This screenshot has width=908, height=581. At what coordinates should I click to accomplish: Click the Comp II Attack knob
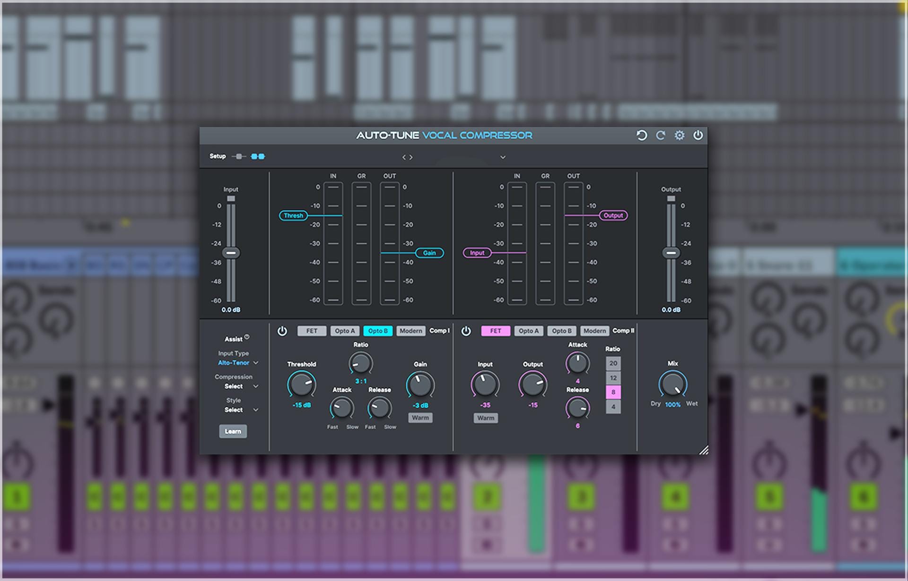pyautogui.click(x=578, y=364)
